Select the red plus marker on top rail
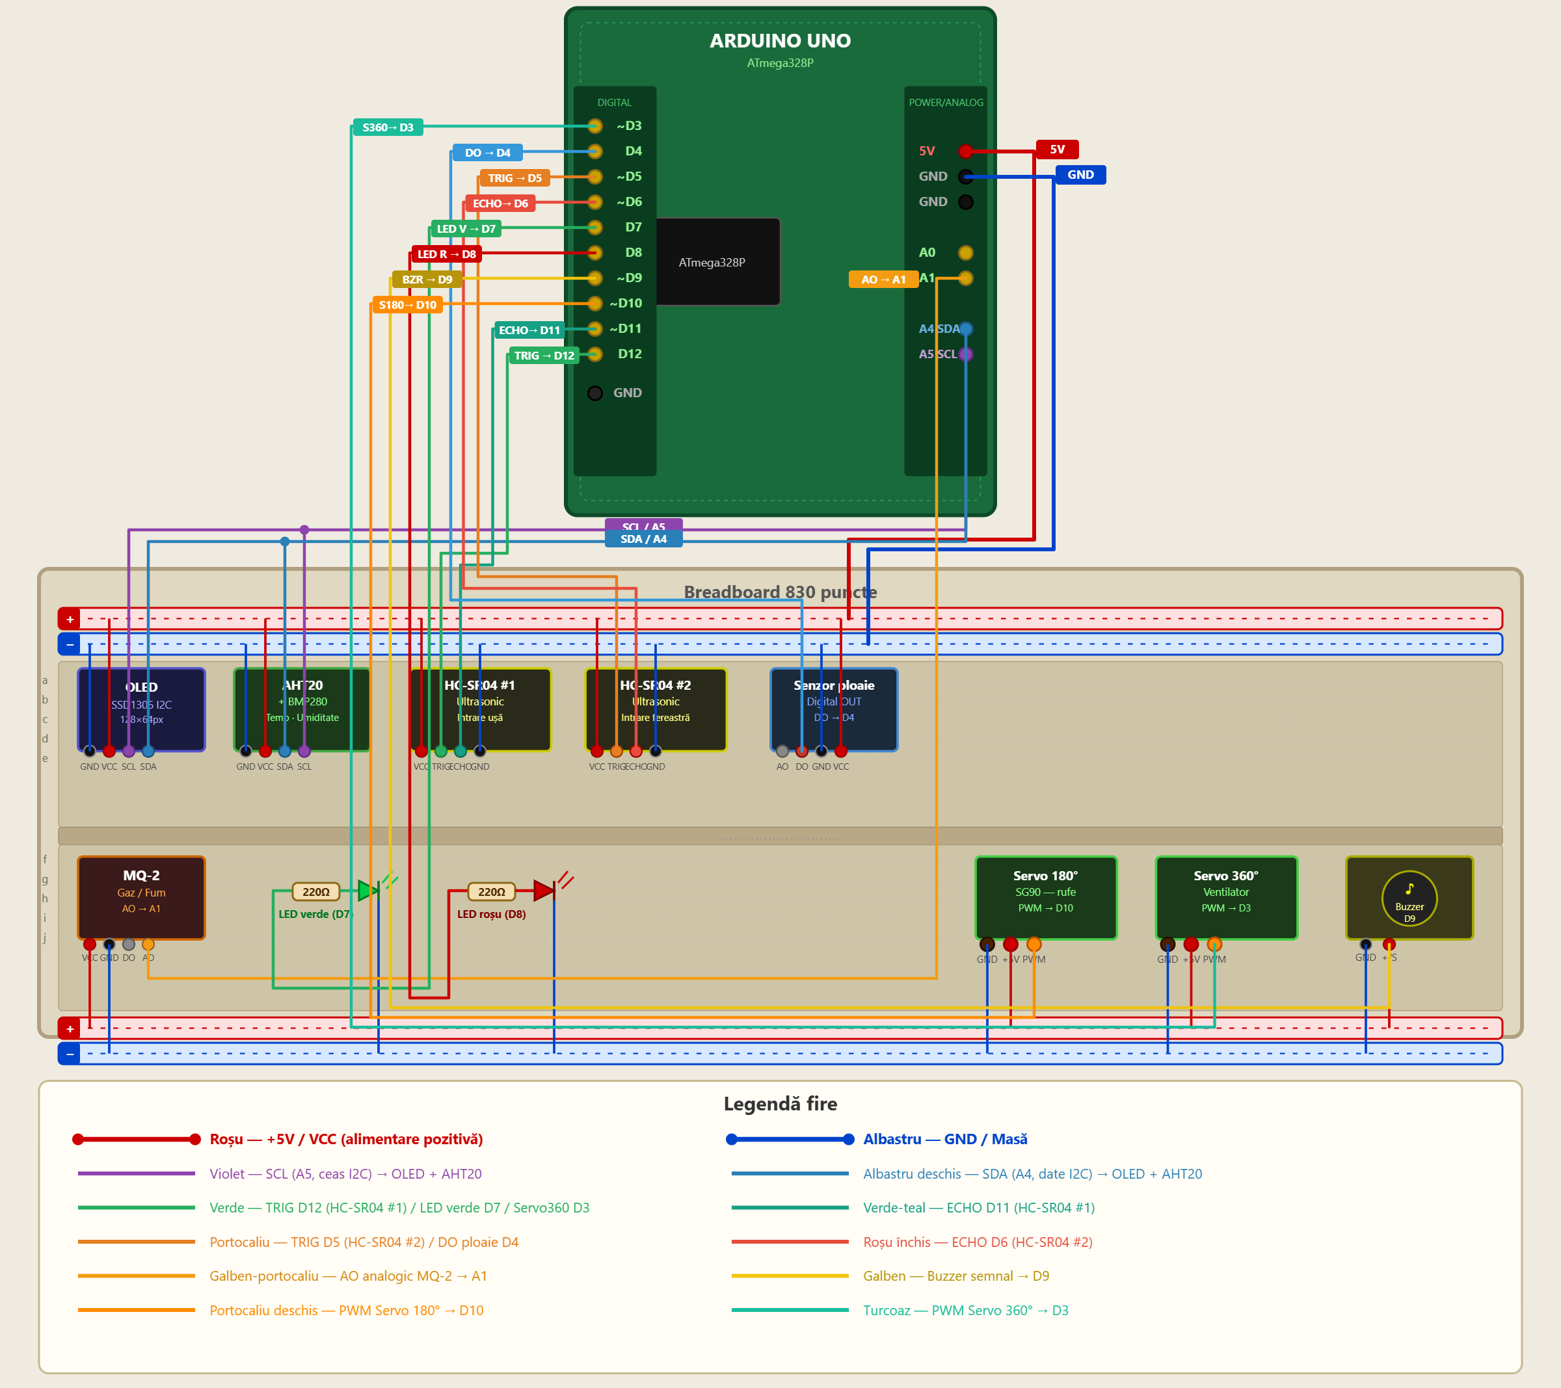1561x1388 pixels. pyautogui.click(x=70, y=619)
